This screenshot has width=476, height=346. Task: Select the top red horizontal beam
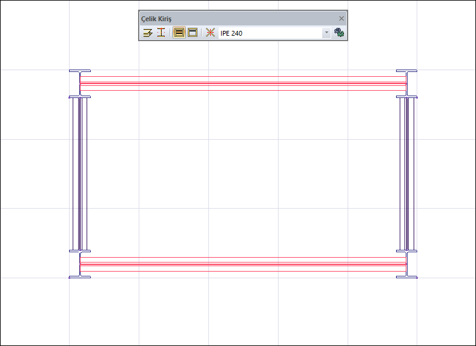[x=243, y=83]
